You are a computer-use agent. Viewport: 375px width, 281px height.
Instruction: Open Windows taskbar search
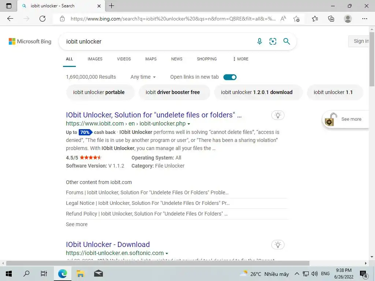tap(26, 274)
